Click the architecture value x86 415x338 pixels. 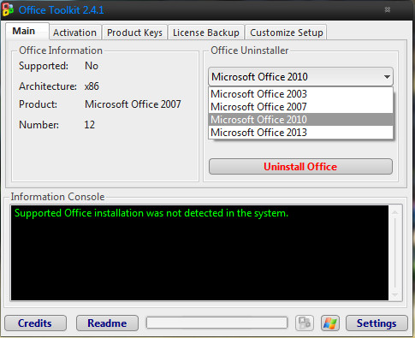(92, 86)
